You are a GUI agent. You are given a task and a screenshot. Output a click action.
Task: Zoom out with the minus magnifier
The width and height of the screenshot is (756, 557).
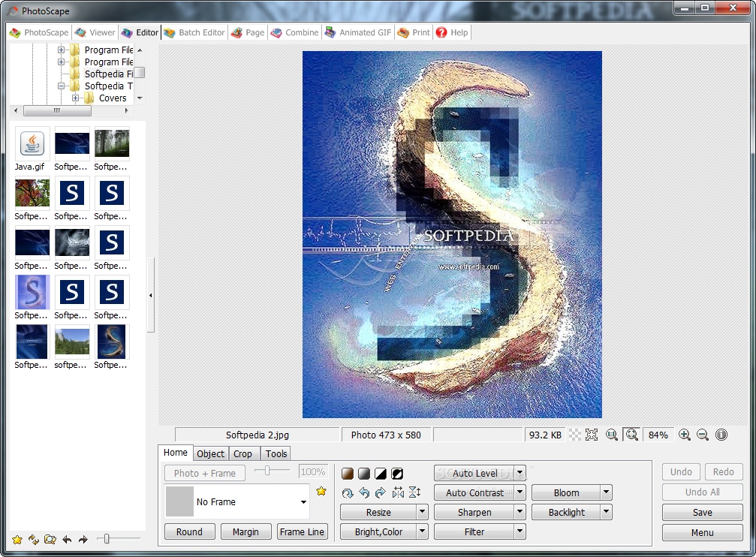point(703,435)
